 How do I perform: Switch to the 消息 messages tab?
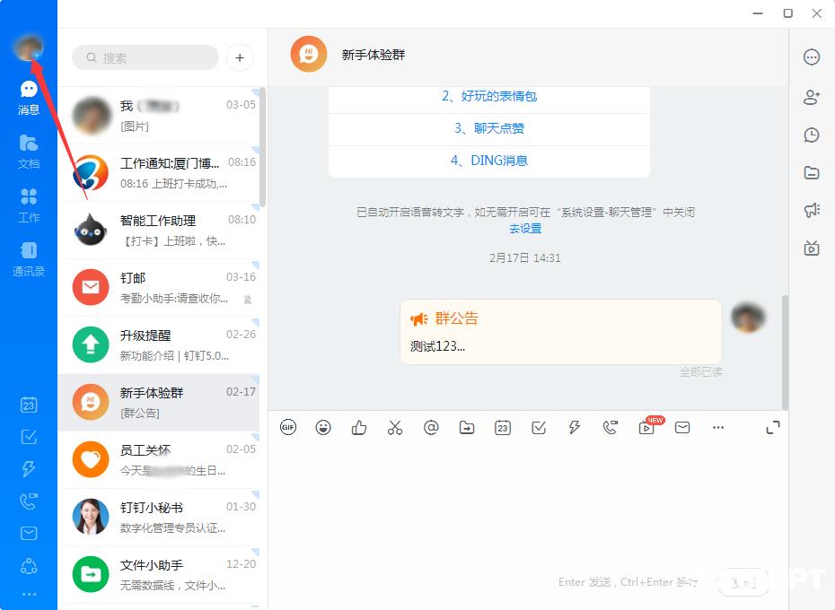(x=28, y=98)
